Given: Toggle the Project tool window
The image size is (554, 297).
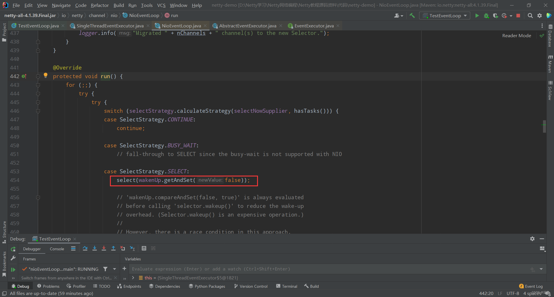Looking at the screenshot, I should 4,32.
